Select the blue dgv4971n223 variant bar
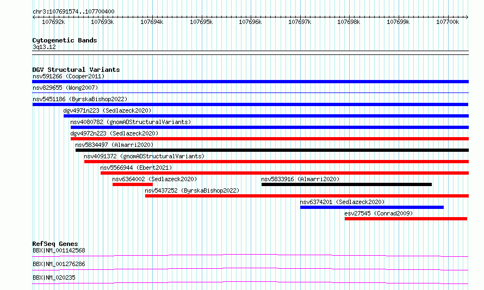Screen dimensions: 484x290 point(266,116)
